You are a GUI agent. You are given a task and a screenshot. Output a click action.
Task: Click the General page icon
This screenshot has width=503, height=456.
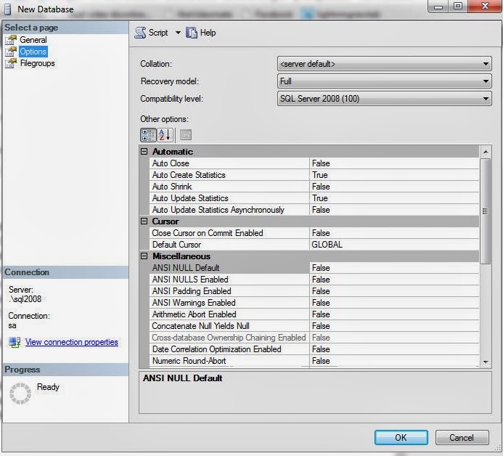coord(11,40)
